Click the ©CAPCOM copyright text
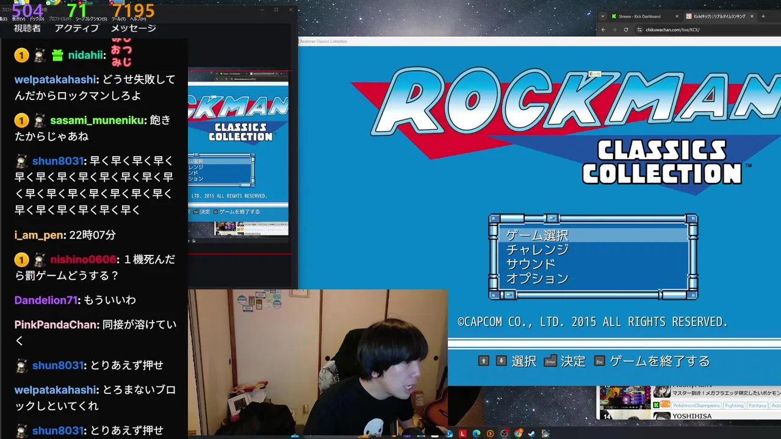781x439 pixels. pos(592,321)
